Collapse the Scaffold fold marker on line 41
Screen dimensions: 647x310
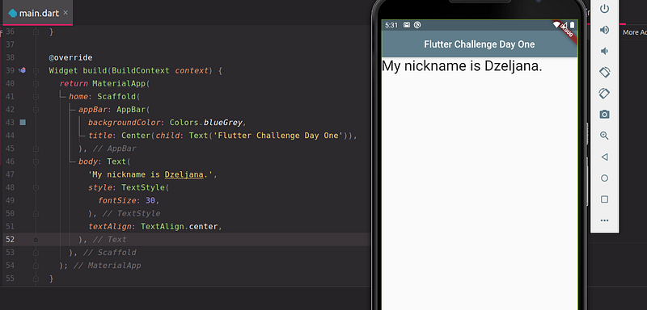click(x=36, y=97)
